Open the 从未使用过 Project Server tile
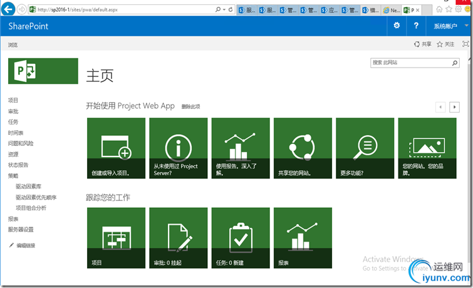 [x=179, y=148]
